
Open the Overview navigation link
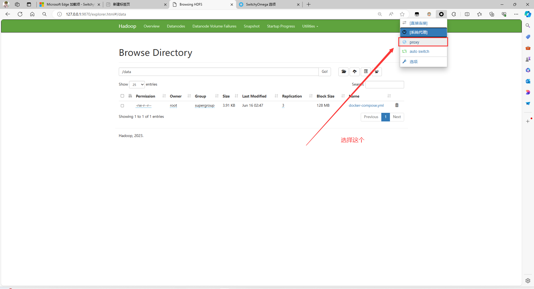tap(152, 26)
